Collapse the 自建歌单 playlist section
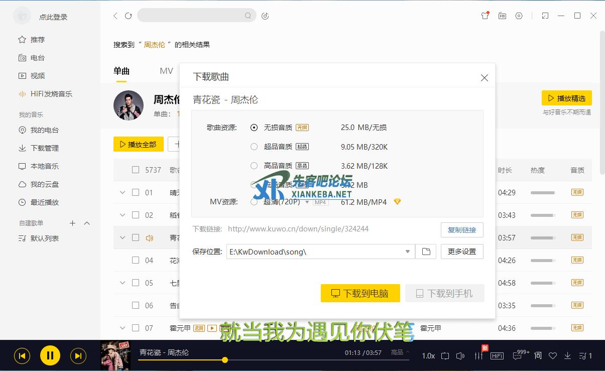 pos(87,223)
